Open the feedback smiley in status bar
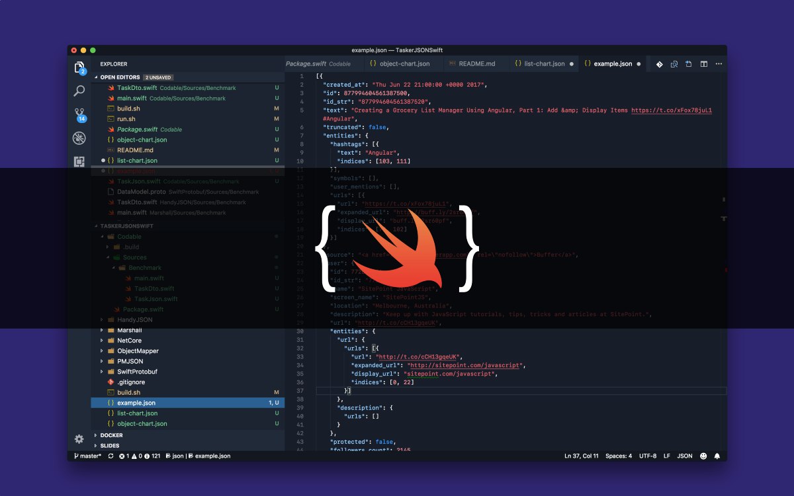The width and height of the screenshot is (794, 496). (x=703, y=456)
